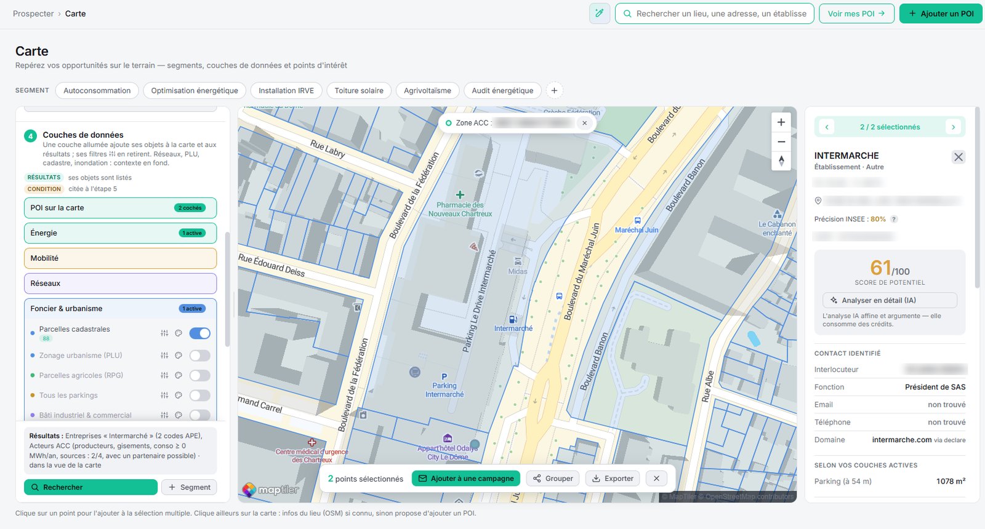Zoom out of the map
The width and height of the screenshot is (985, 529).
(781, 142)
